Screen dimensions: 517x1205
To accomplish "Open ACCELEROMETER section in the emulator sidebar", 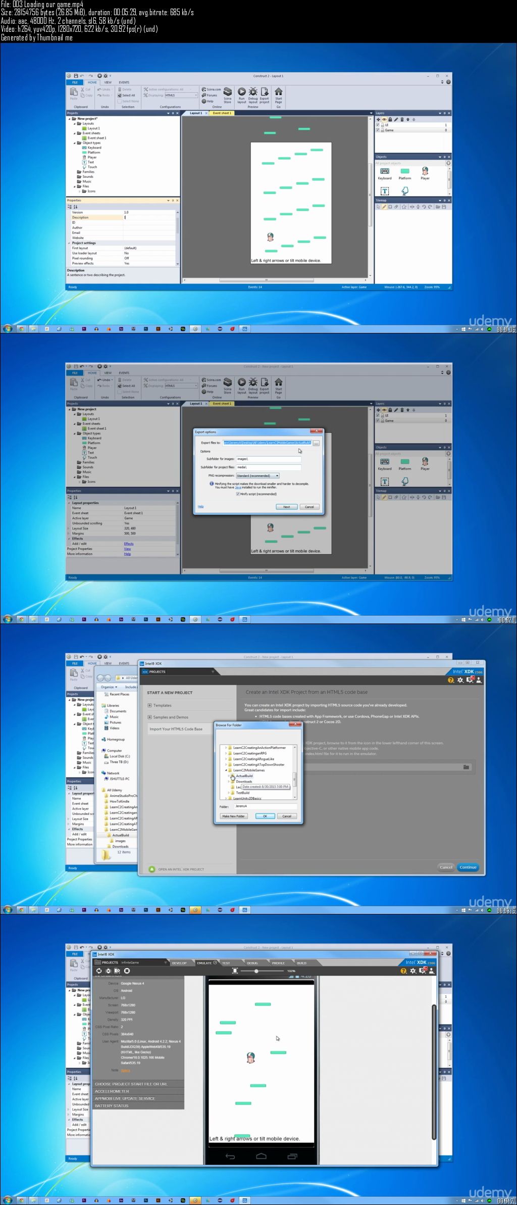I will tap(138, 1091).
